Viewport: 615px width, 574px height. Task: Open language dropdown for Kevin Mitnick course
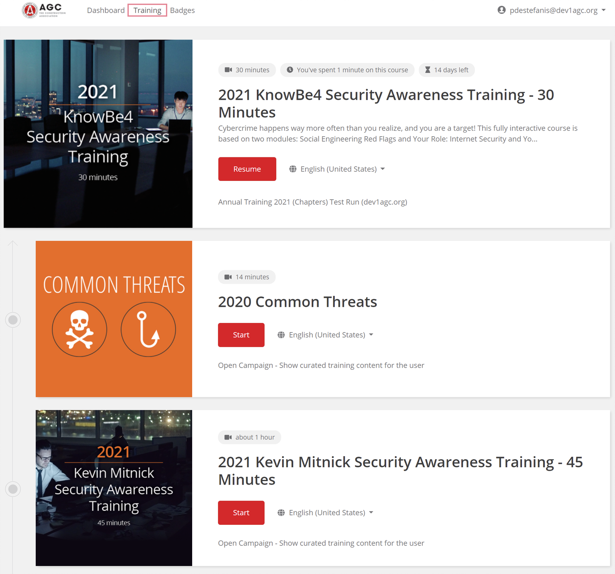coord(326,513)
